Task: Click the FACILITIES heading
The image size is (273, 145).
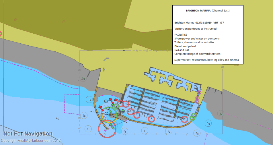Action: coord(181,35)
